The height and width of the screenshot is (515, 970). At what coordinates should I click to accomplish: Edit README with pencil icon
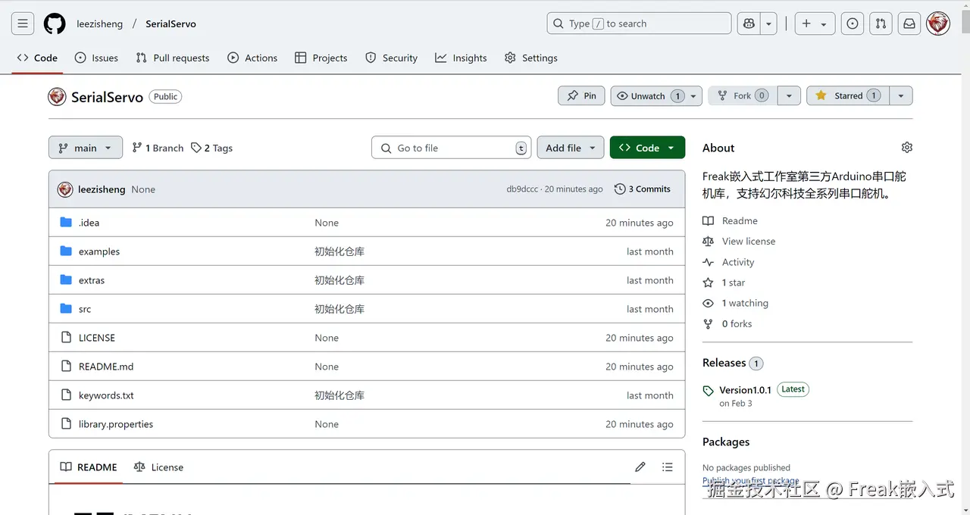point(640,467)
